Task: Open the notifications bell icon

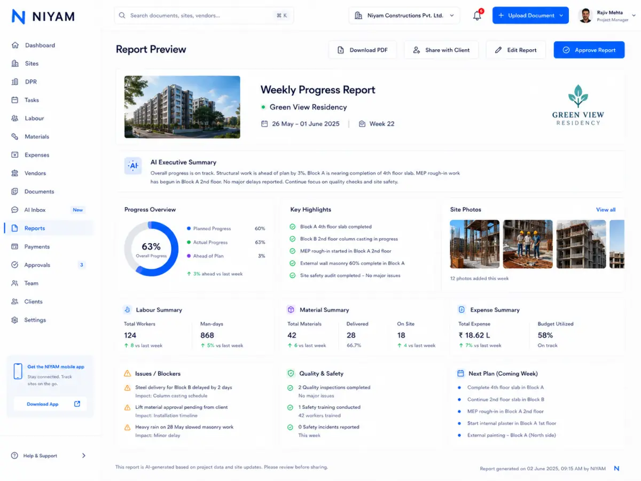Action: click(x=477, y=15)
